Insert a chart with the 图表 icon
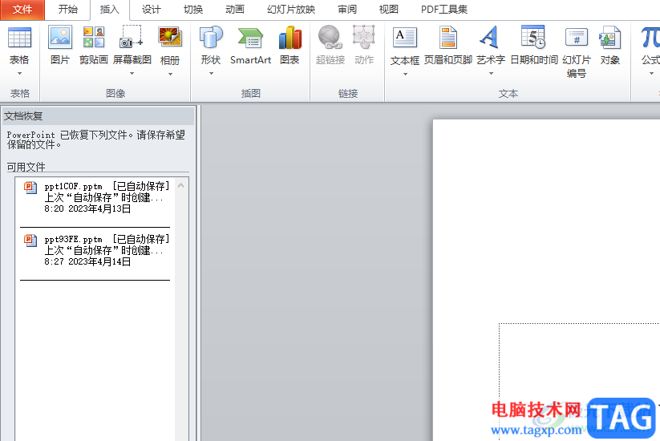The width and height of the screenshot is (660, 441). tap(290, 37)
